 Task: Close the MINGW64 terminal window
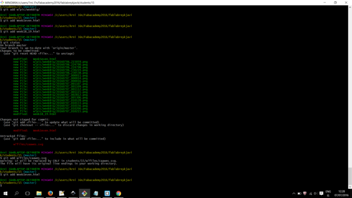point(346,3)
